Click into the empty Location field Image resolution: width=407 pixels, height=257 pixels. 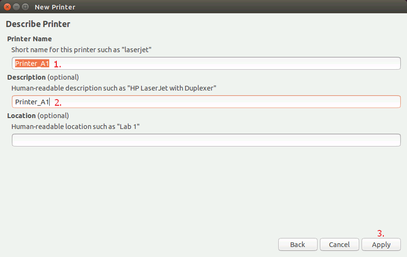(206, 140)
